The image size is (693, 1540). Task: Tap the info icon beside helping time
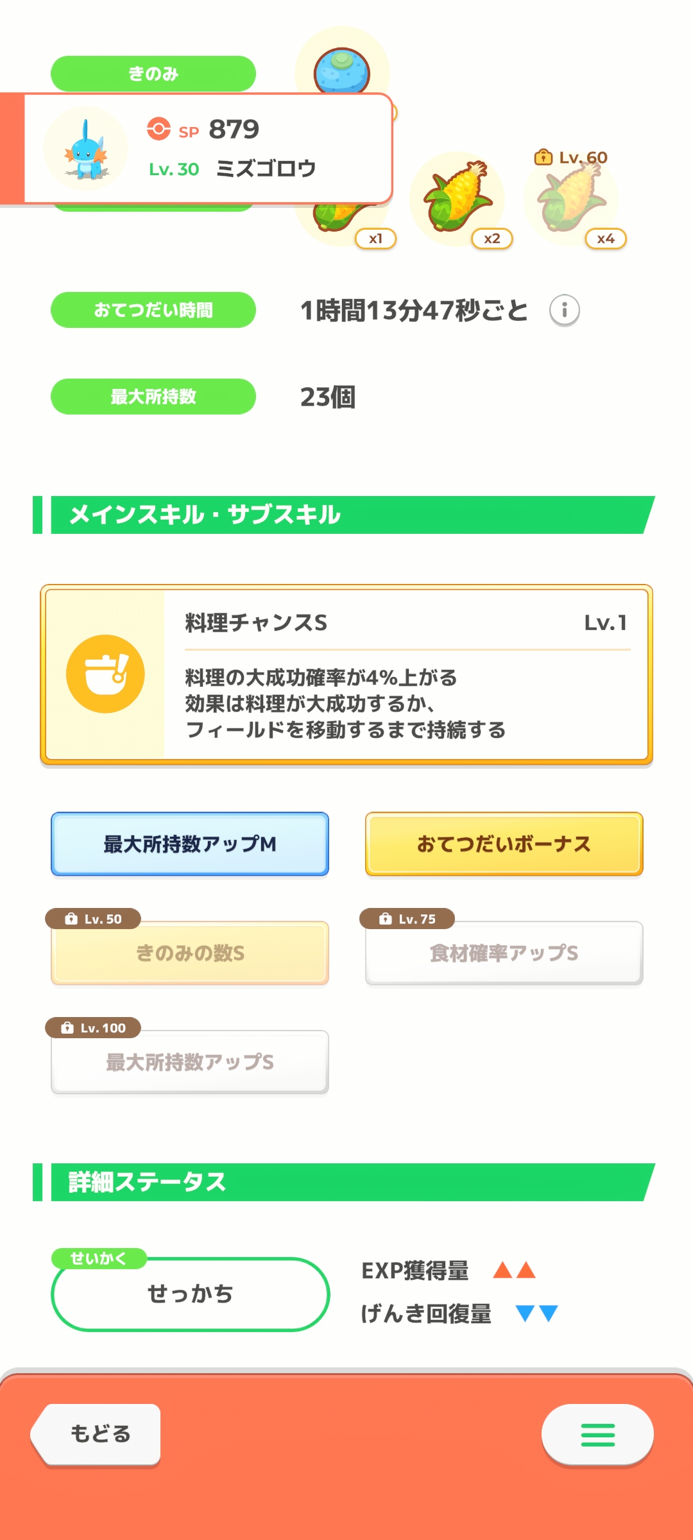click(x=564, y=311)
